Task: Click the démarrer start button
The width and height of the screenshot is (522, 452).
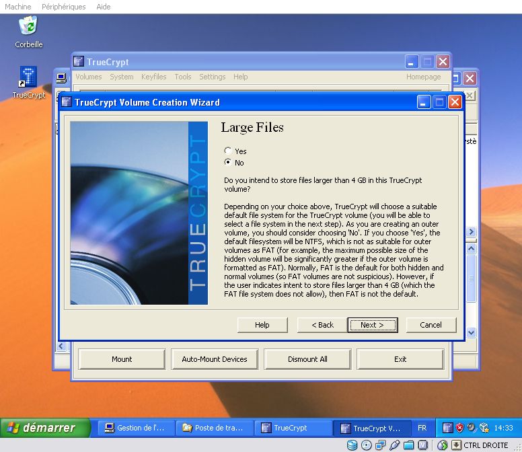Action: coord(45,428)
